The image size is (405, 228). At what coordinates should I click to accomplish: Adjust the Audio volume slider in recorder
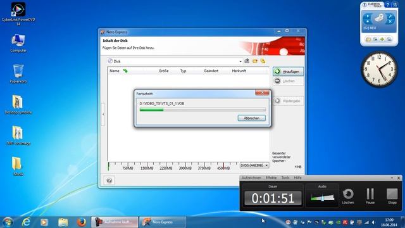(x=322, y=198)
